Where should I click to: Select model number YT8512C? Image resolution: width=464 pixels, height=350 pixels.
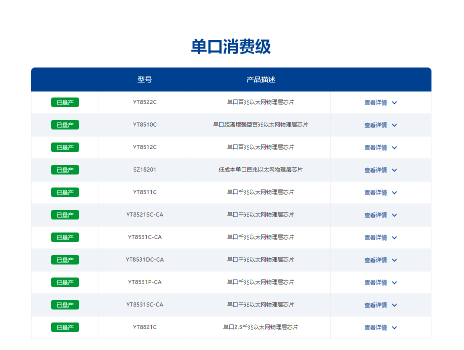pos(145,147)
